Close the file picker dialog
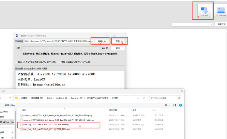Image resolution: width=227 pixels, height=139 pixels. pyautogui.click(x=182, y=91)
